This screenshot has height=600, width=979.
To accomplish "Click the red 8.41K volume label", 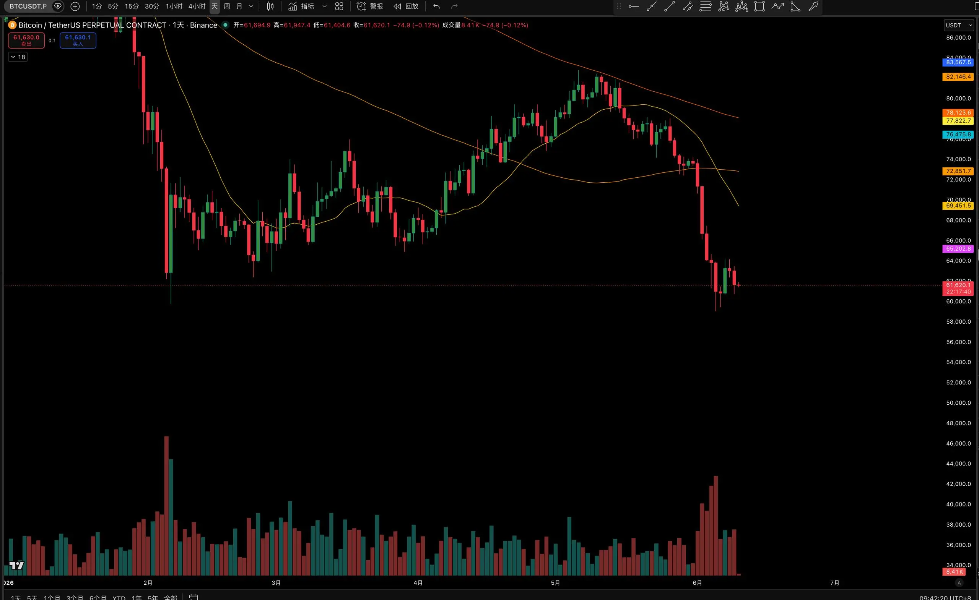I will click(x=954, y=572).
